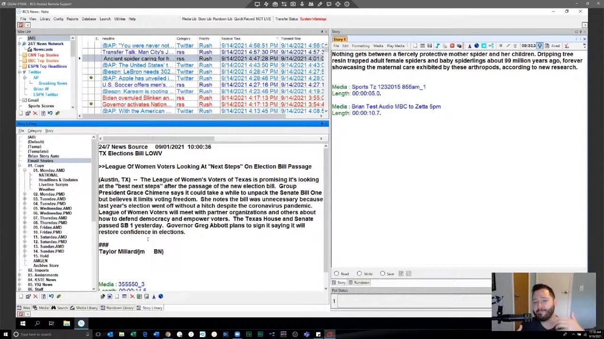Collapse the Twitter node in Wire List
Screen dimensions: 604x339
tap(19, 72)
